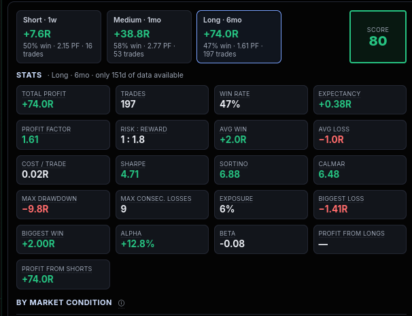This screenshot has width=412, height=316.
Task: Click the Sortino 6.88 card
Action: (x=261, y=170)
